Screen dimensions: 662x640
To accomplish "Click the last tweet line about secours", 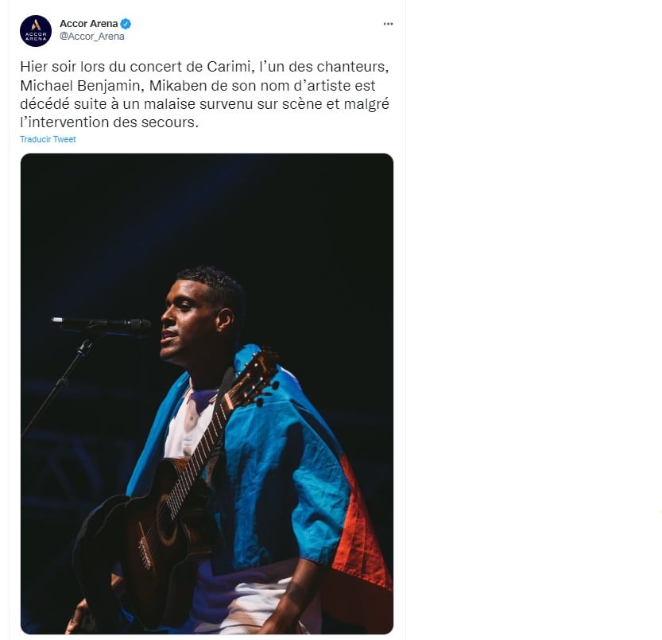I will point(109,122).
